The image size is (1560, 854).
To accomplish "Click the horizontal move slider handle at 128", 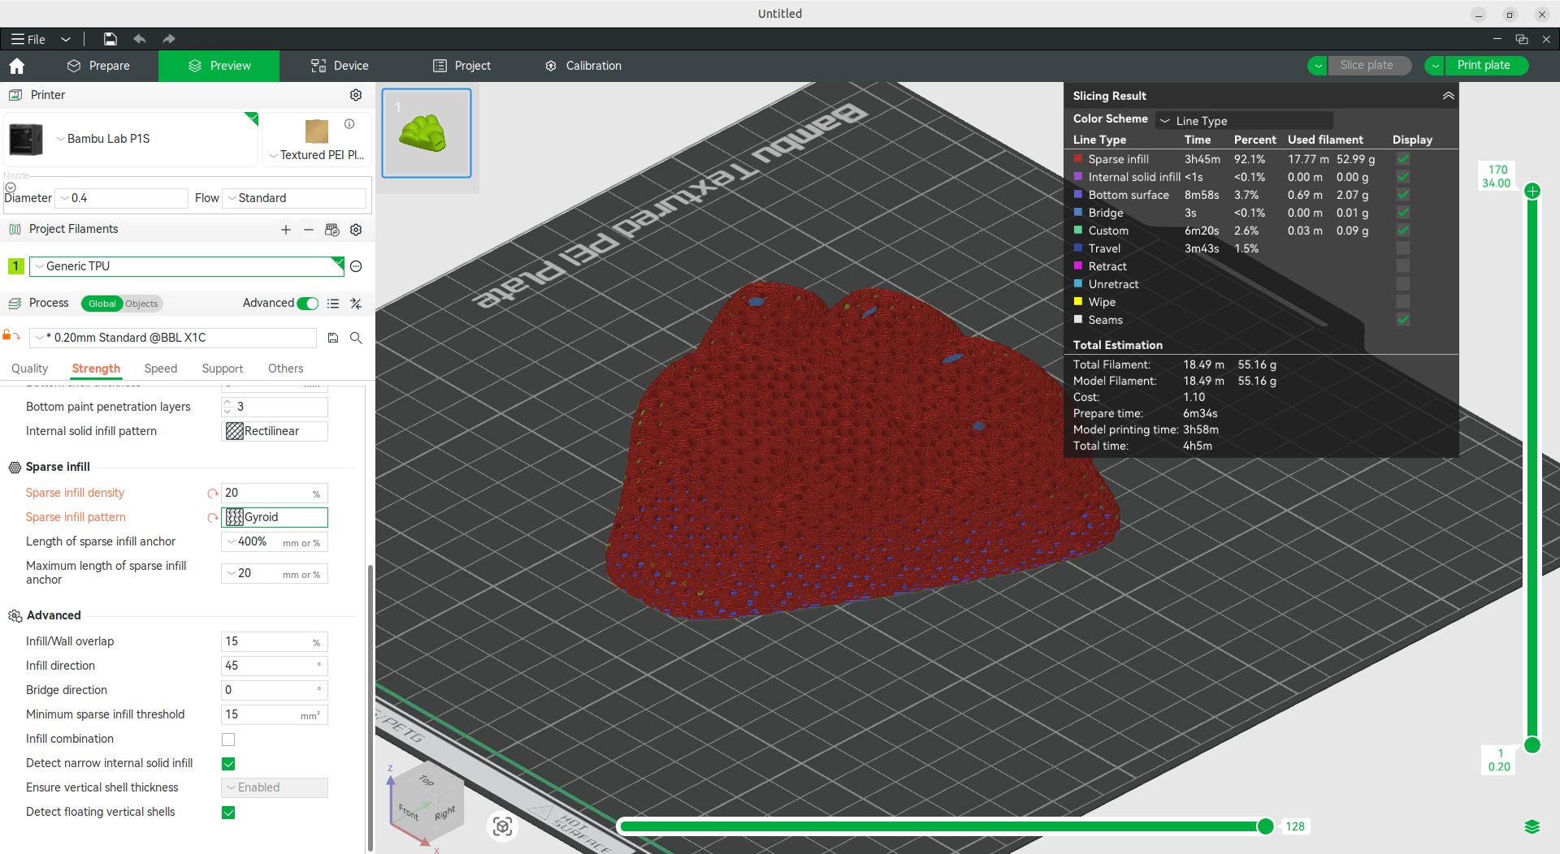I will 1265,826.
